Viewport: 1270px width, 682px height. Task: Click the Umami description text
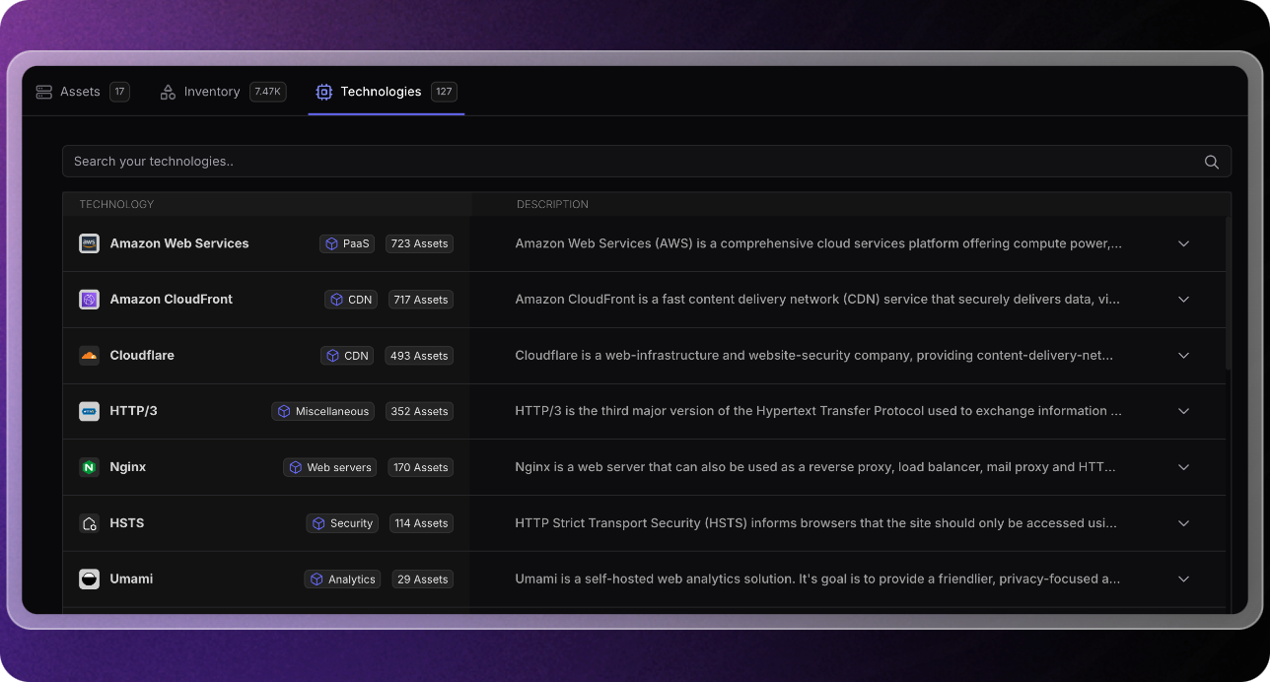pyautogui.click(x=817, y=580)
